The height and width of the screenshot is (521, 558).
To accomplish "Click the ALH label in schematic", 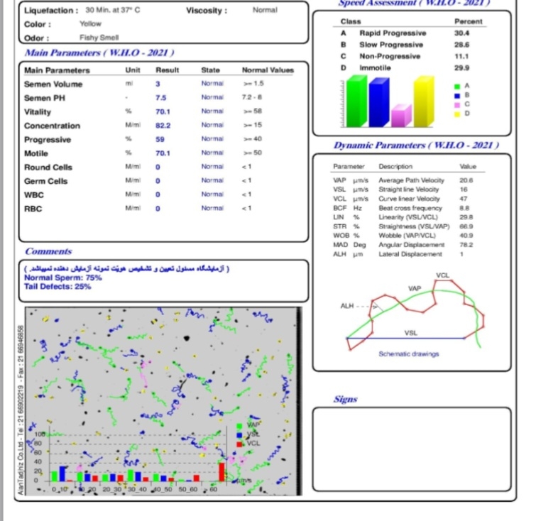I will [347, 306].
